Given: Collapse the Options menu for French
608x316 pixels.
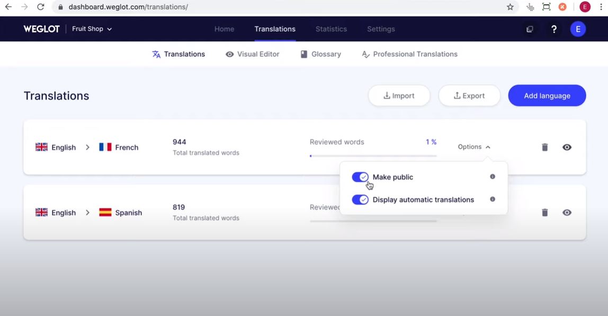Looking at the screenshot, I should click(474, 147).
